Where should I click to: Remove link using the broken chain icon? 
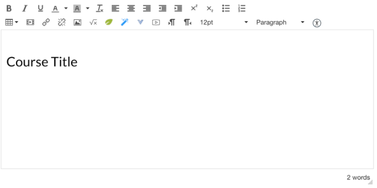point(62,22)
